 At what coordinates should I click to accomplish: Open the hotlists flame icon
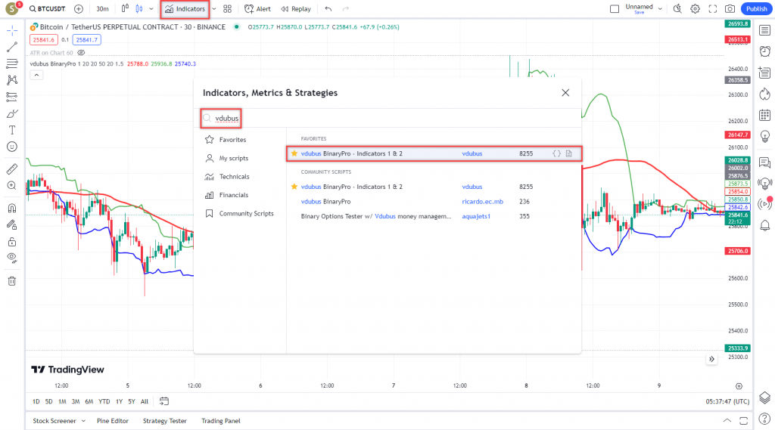tap(764, 94)
